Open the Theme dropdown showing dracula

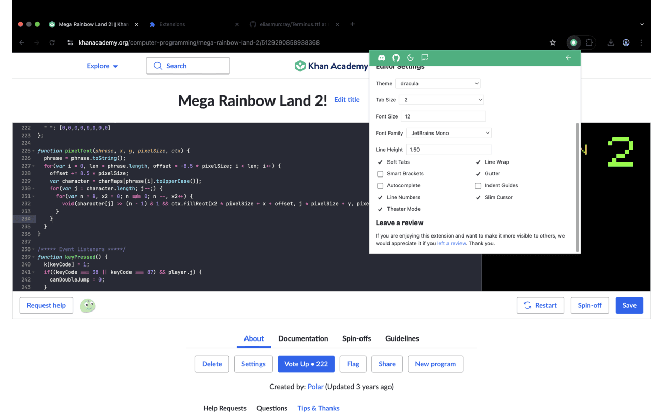click(x=438, y=83)
